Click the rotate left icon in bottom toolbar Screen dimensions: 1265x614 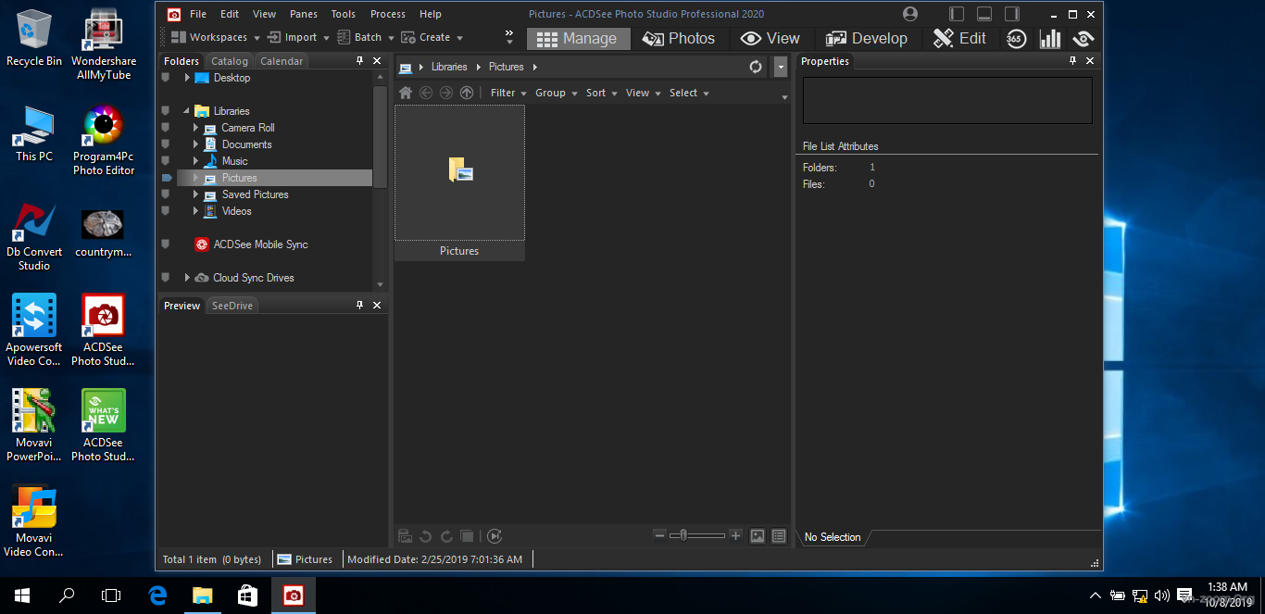point(426,536)
